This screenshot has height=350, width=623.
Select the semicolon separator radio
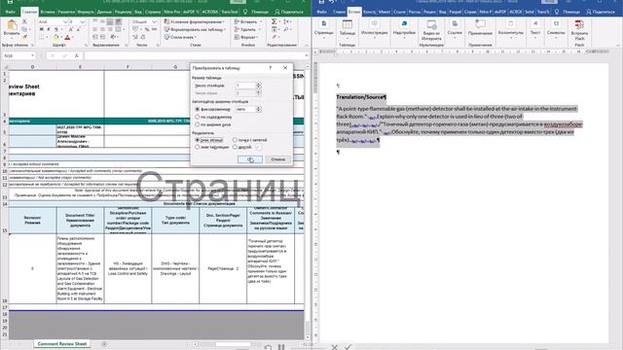coord(235,140)
